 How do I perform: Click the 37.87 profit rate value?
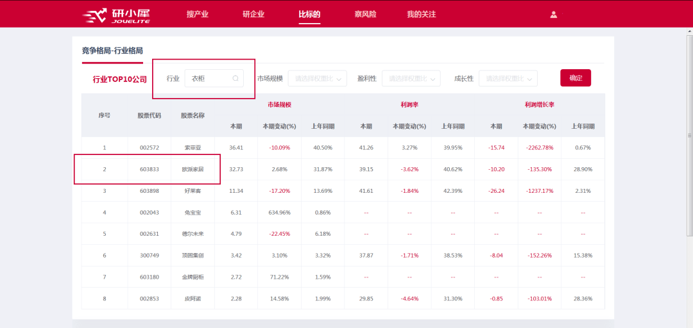(x=366, y=256)
